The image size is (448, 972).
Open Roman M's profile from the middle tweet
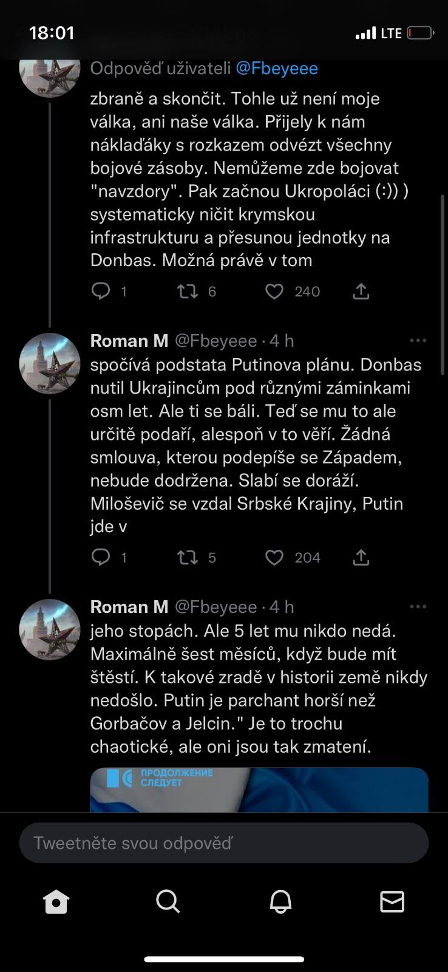pos(129,341)
